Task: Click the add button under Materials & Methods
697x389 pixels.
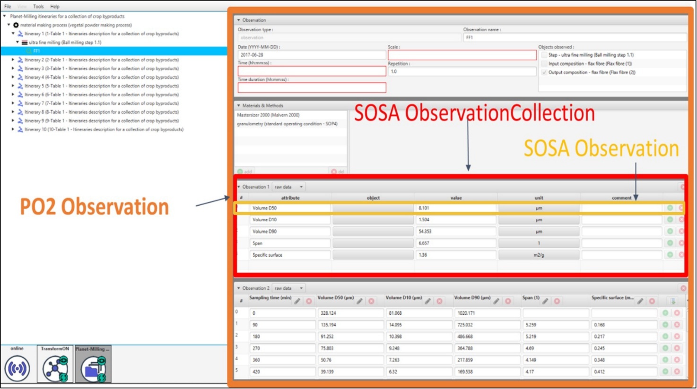Action: [x=245, y=172]
